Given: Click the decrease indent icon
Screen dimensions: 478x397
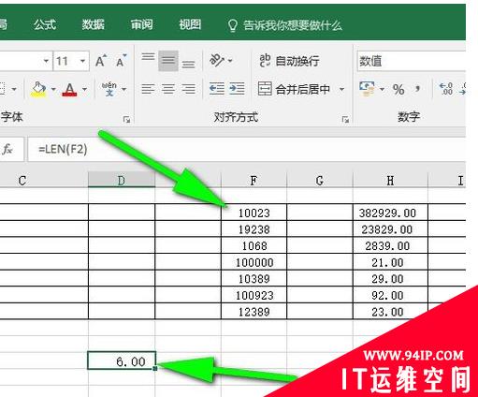Looking at the screenshot, I should [x=217, y=89].
